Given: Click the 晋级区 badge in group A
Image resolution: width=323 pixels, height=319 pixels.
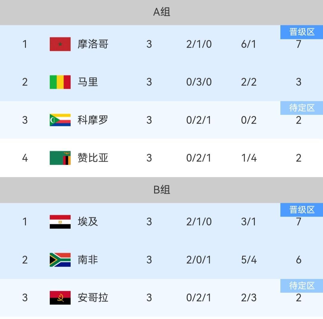Looking at the screenshot, I should 302,32.
